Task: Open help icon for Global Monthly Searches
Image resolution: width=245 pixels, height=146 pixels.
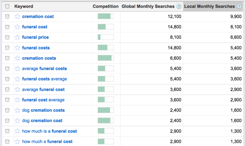Action: pyautogui.click(x=179, y=6)
